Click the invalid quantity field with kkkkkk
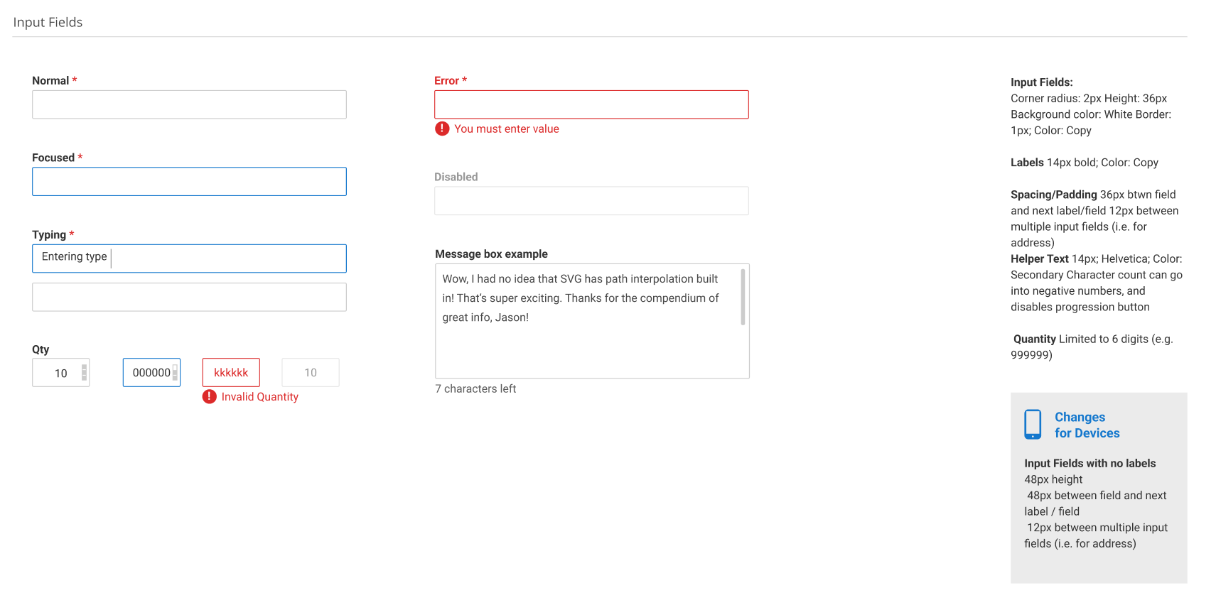Screen dimensions: 1216x610 point(231,373)
